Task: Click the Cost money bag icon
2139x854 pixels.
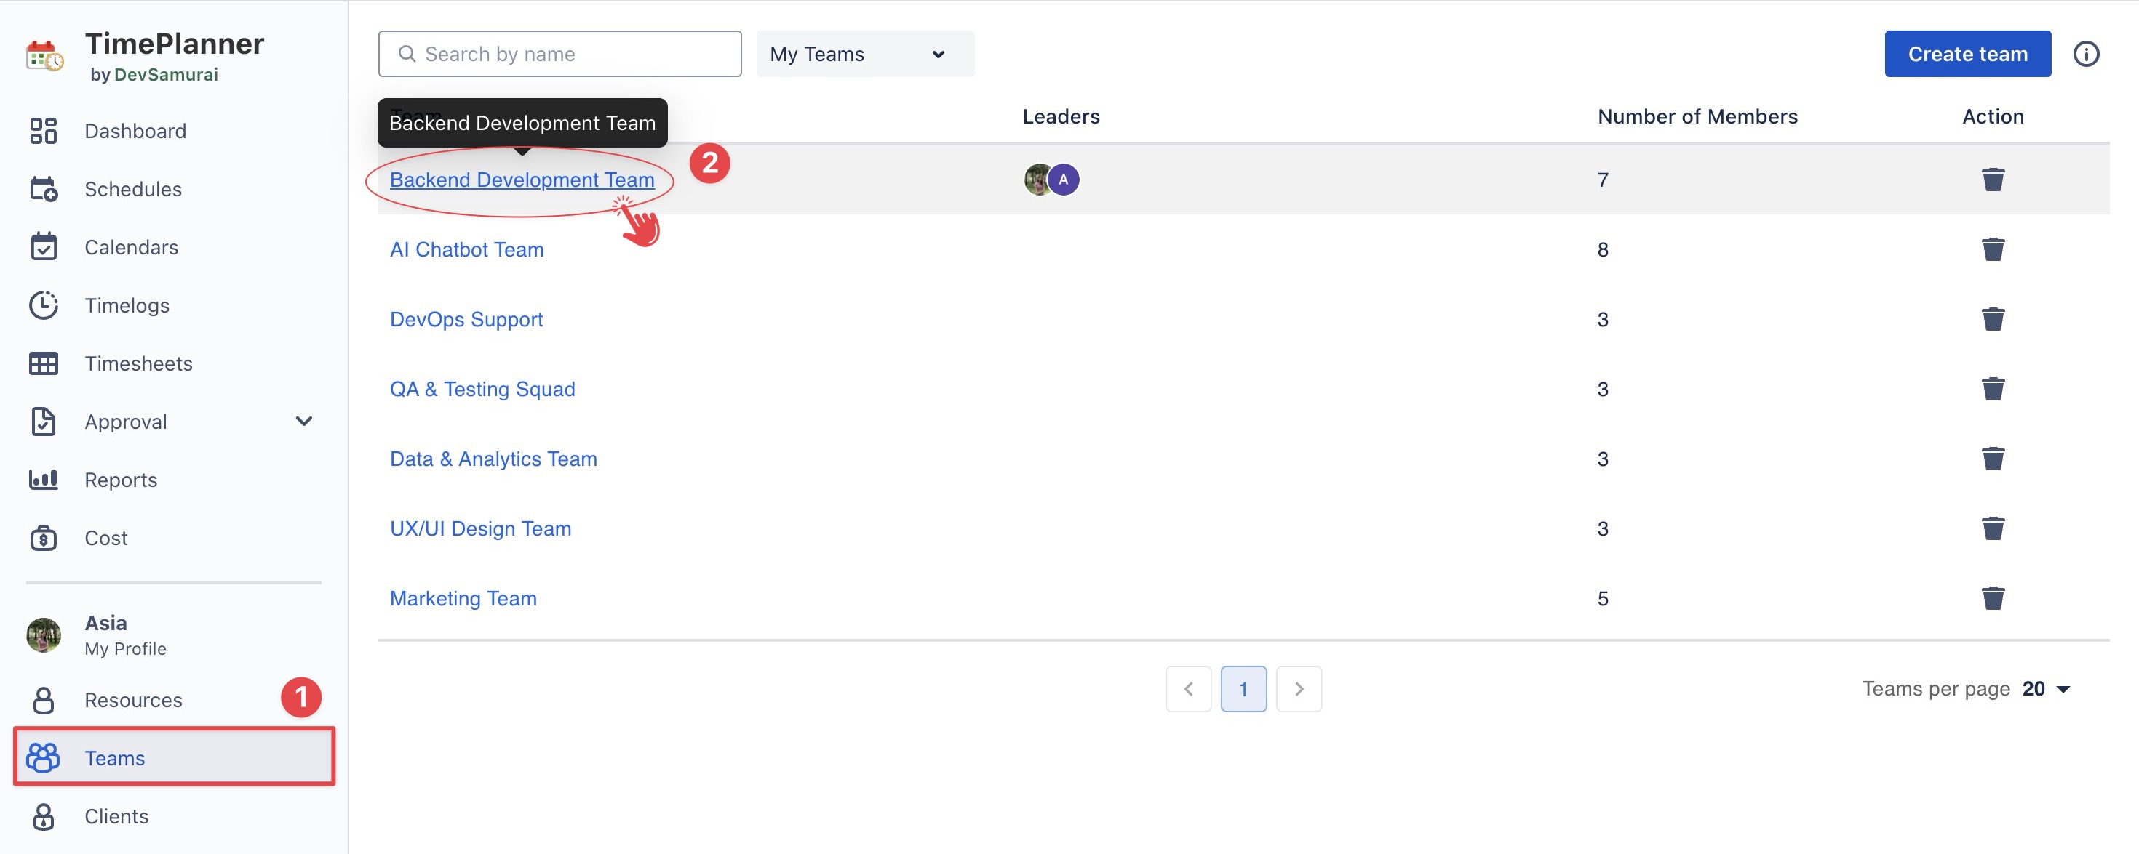Action: 43,538
